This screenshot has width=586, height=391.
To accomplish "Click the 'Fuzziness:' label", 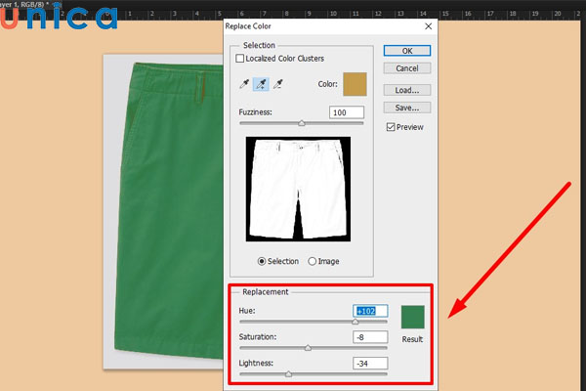I will click(x=255, y=112).
